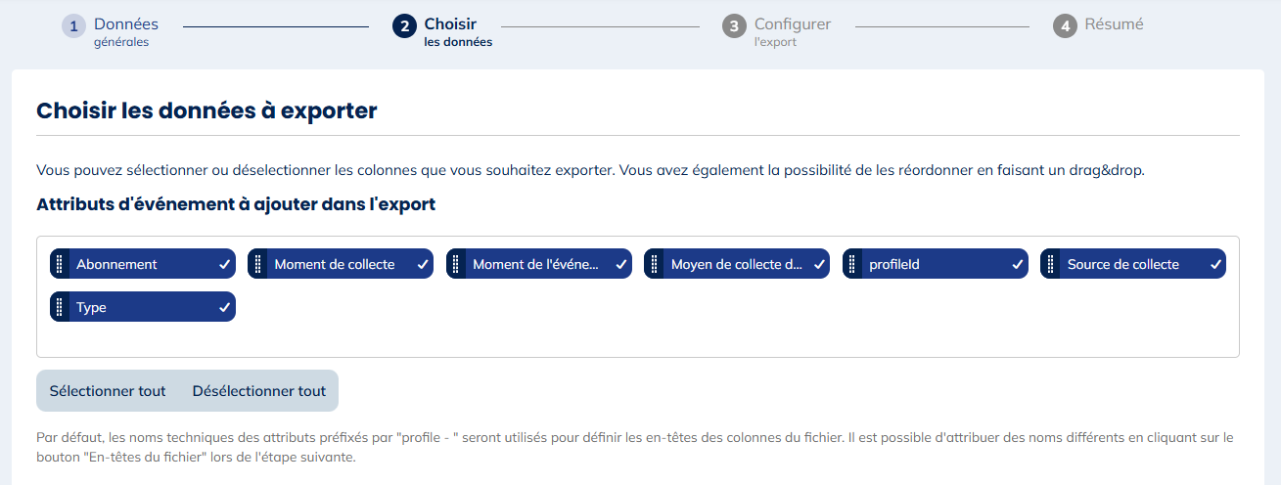Open step 3 Configurer l'export
Image resolution: width=1281 pixels, height=485 pixels.
coord(776,30)
